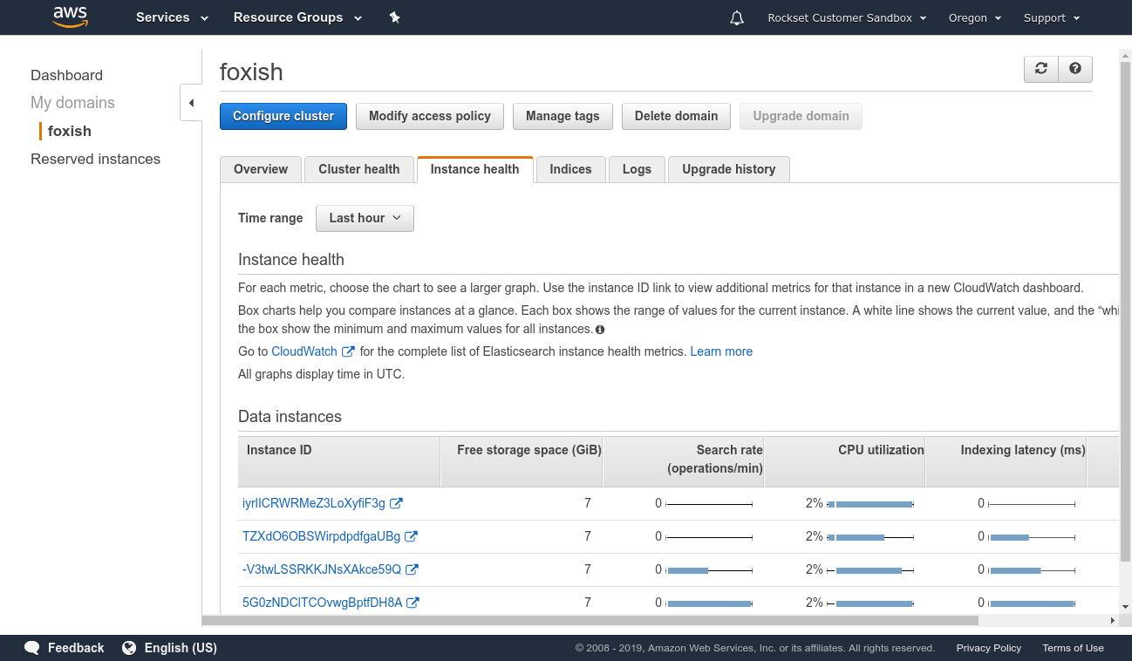Click Search rate chart for -V3twLSSRKKJNsXAkce59Q
1132x661 pixels.
click(x=709, y=570)
